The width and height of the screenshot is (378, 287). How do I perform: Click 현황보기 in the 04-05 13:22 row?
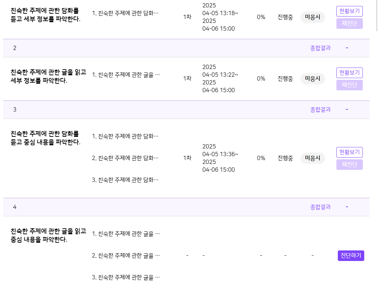349,73
